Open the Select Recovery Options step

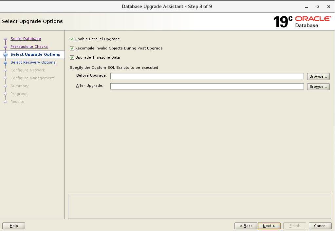(33, 62)
